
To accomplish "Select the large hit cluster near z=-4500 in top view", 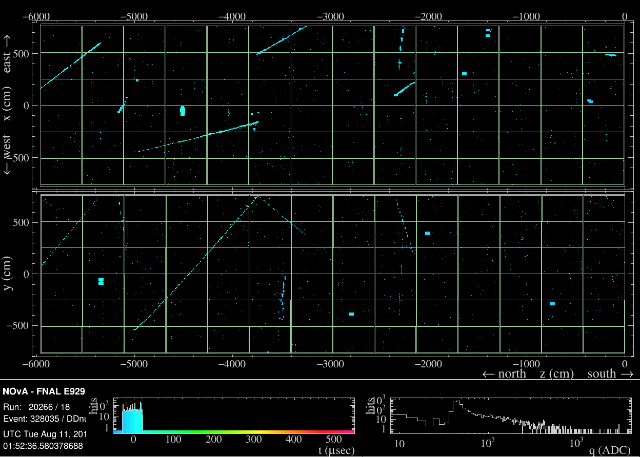I will [x=183, y=111].
